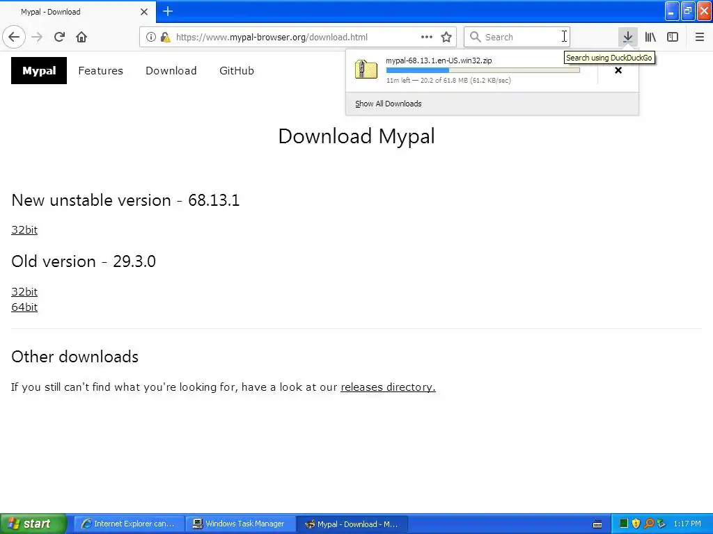Reload the current page
This screenshot has height=534, width=713.
pyautogui.click(x=59, y=37)
